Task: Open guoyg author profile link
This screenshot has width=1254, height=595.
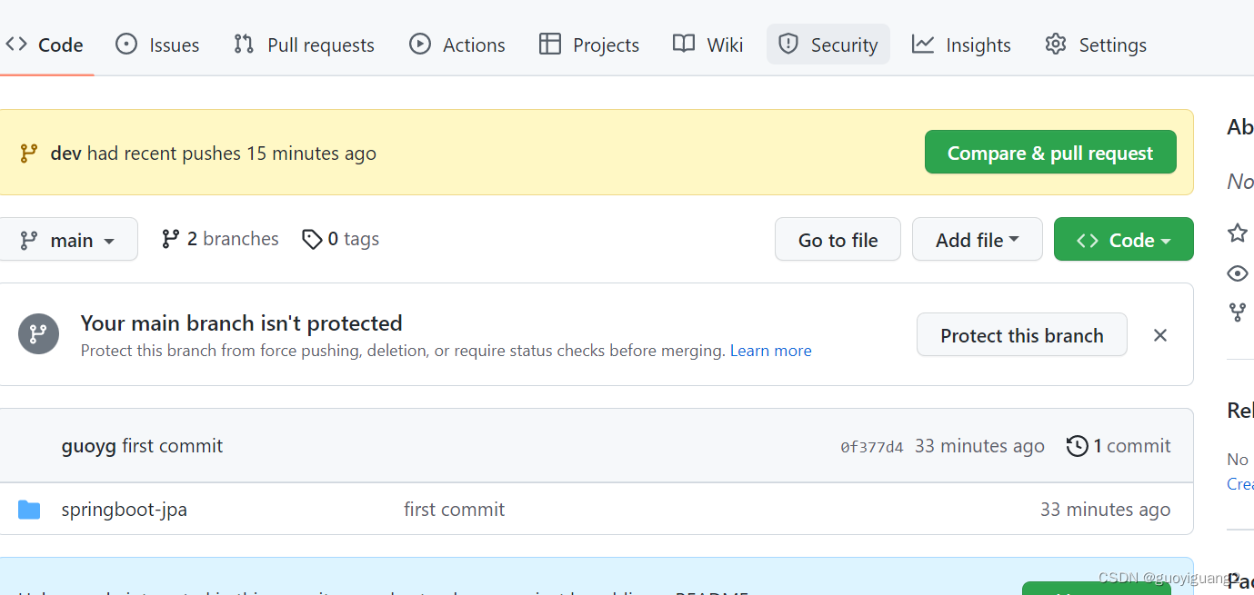Action: coord(89,446)
